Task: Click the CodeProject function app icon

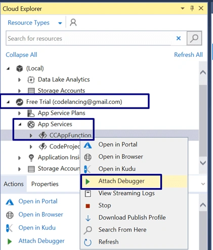Action: click(x=42, y=147)
